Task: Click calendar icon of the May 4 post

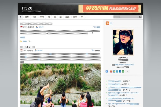Action: (21, 51)
